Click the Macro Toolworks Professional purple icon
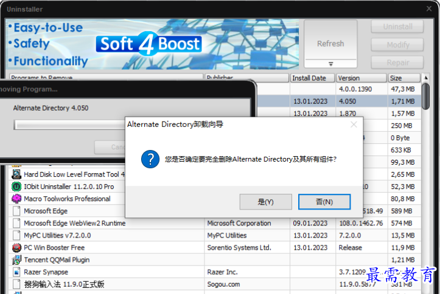The image size is (440, 294). 16,199
